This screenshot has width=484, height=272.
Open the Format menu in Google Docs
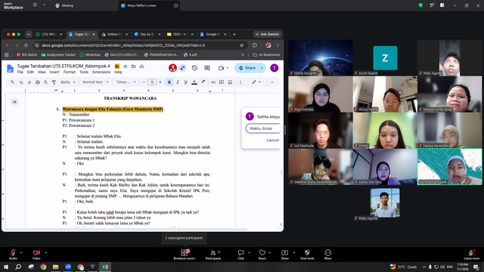coord(70,72)
